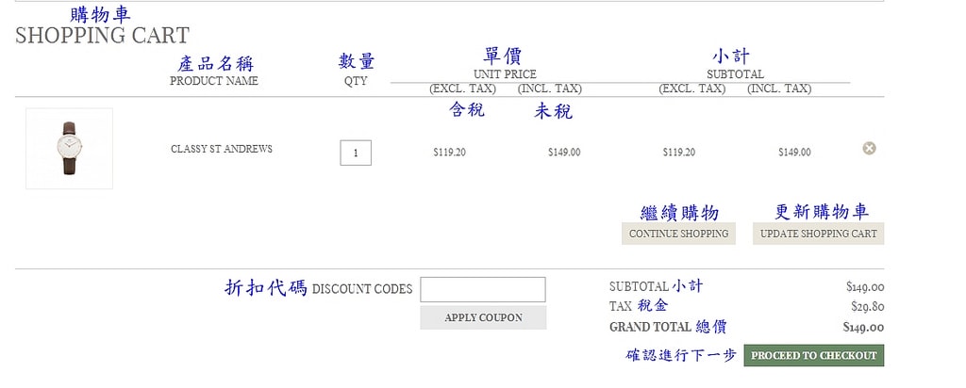Select the $119.20 unit price excluding tax
Screen dimensions: 966x388
tap(449, 152)
